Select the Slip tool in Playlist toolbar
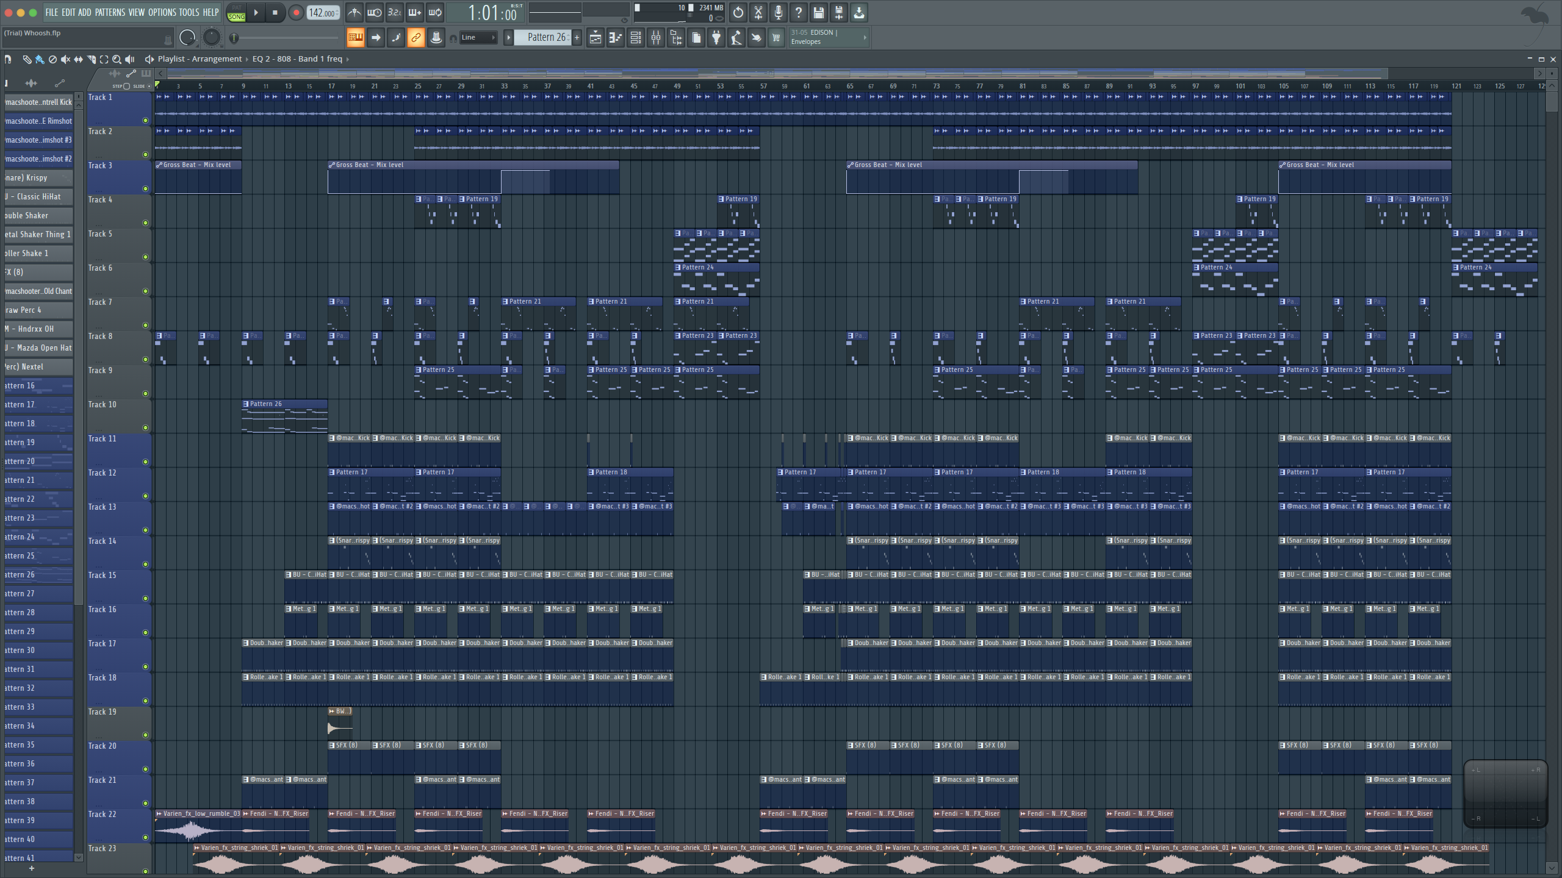Screen dimensions: 1562x878 point(78,59)
